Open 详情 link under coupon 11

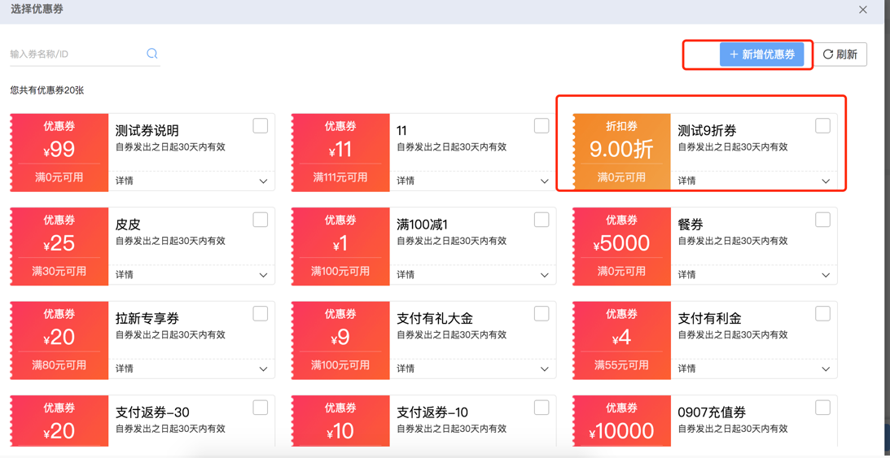pyautogui.click(x=406, y=181)
